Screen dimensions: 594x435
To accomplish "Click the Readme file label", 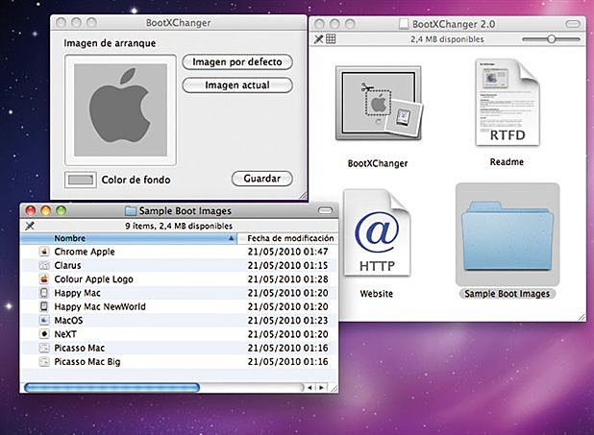I will 507,161.
